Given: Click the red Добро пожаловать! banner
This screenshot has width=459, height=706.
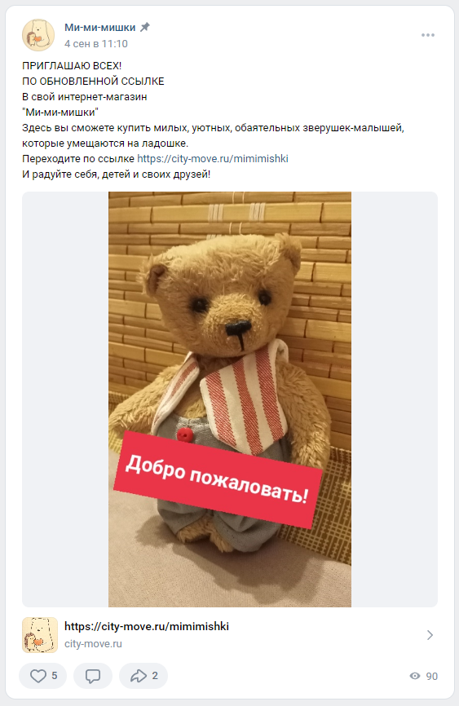Looking at the screenshot, I should [218, 479].
